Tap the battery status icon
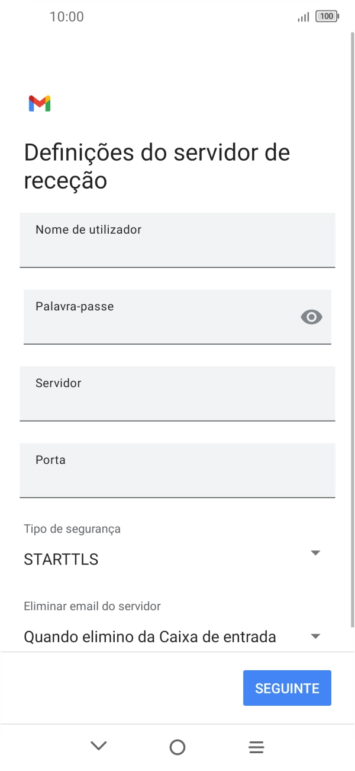The height and width of the screenshot is (771, 355). pos(326,17)
